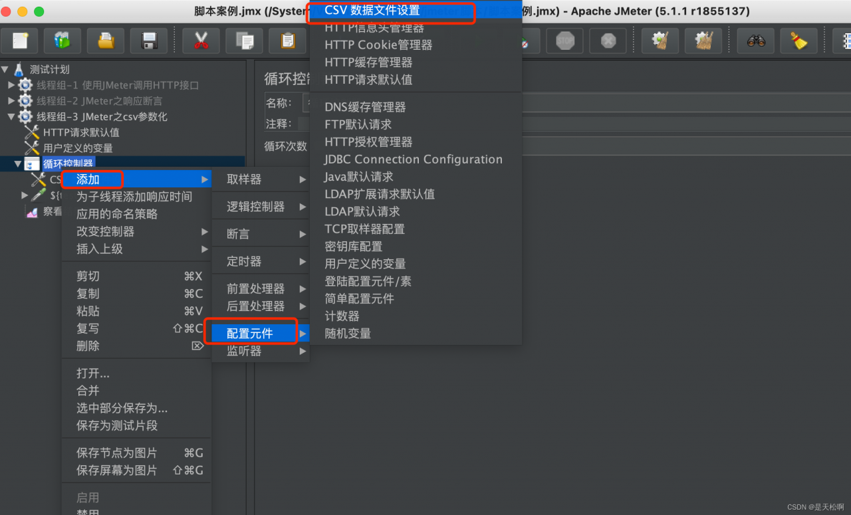Open the 定时器 submenu

click(261, 261)
